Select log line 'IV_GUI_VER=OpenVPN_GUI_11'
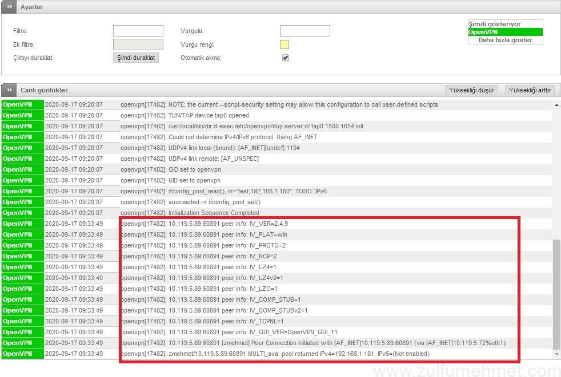561x377 pixels. [276, 333]
